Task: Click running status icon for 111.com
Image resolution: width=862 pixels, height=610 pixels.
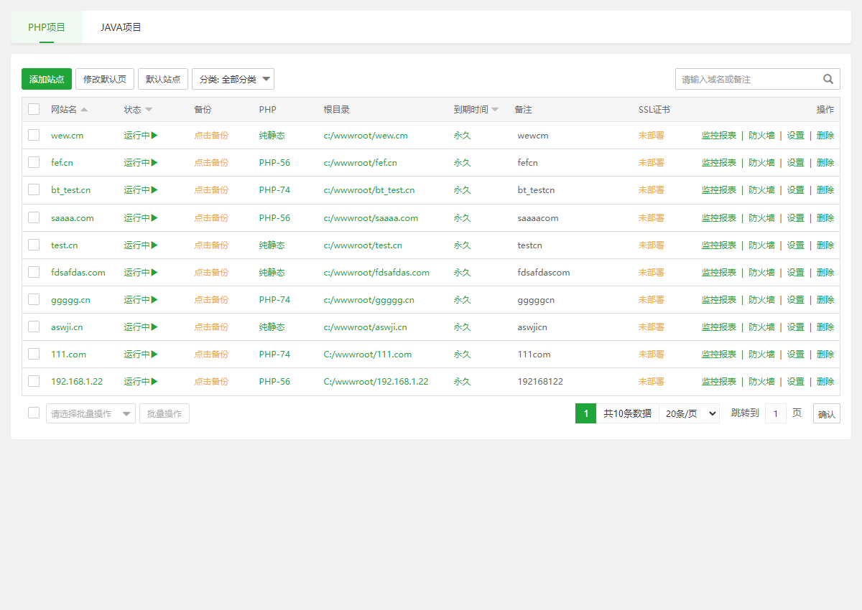Action: (x=154, y=354)
